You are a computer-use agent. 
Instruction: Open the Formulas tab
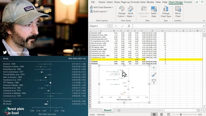(135, 2)
